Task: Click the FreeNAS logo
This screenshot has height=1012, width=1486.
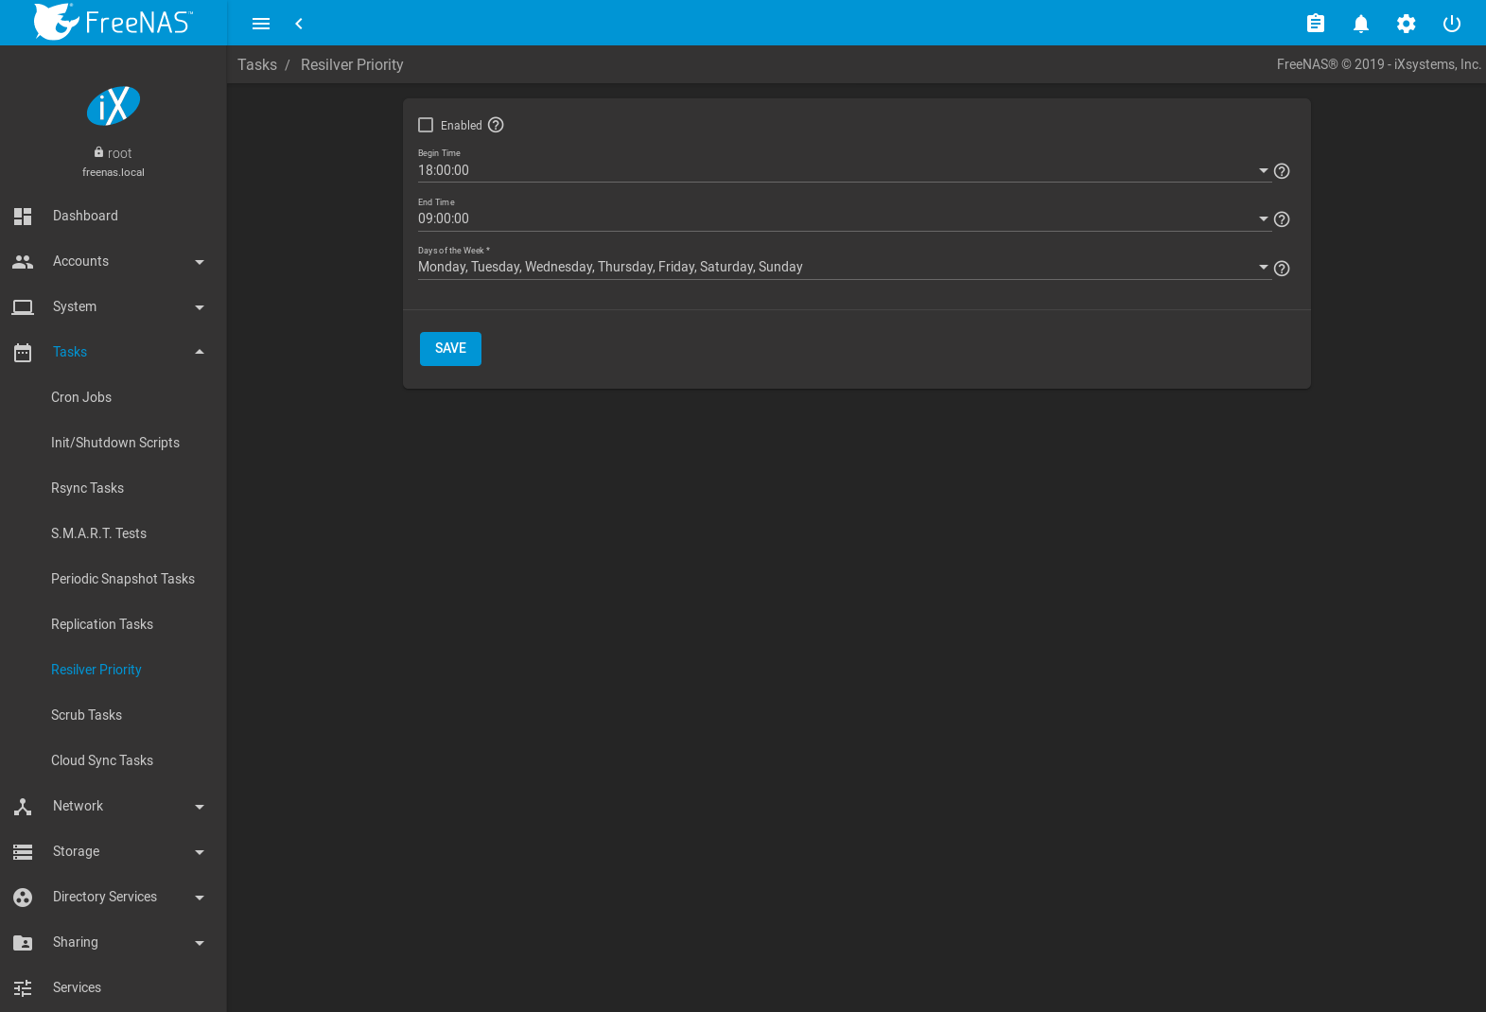Action: point(113,22)
